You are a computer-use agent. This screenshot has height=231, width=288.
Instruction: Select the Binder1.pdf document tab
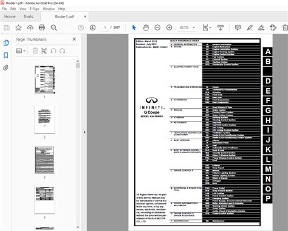pyautogui.click(x=64, y=16)
